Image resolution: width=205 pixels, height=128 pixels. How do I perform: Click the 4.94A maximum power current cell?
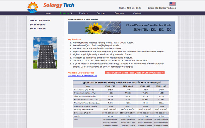coord(145,103)
